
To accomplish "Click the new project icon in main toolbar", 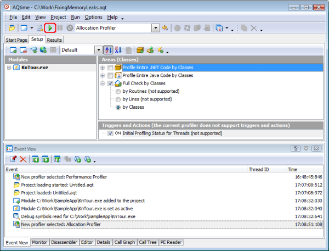I will pos(24,28).
